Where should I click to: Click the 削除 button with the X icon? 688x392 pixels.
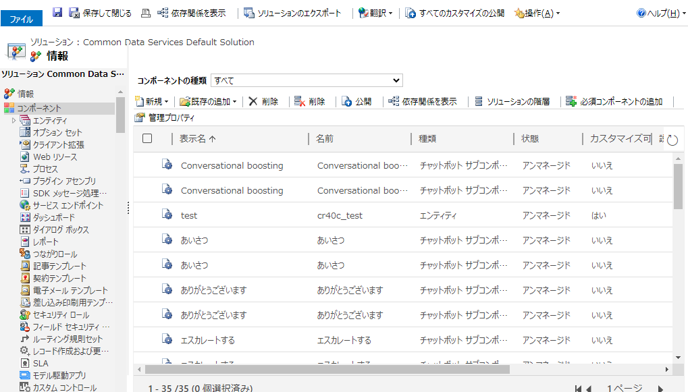263,101
